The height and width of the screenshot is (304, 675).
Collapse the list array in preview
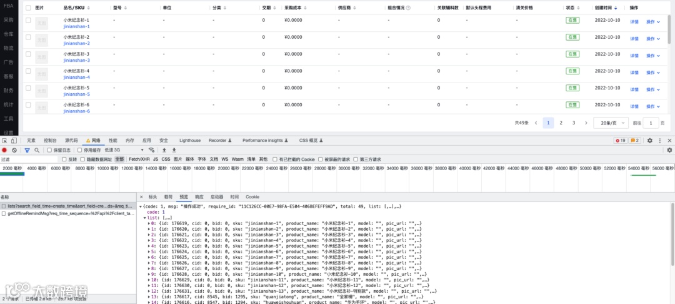click(x=144, y=218)
